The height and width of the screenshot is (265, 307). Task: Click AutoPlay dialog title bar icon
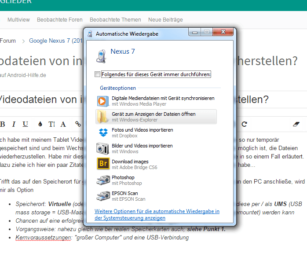click(x=90, y=34)
